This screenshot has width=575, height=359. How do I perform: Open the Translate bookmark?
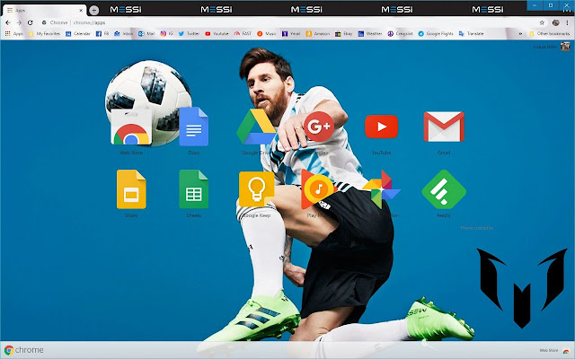point(472,34)
